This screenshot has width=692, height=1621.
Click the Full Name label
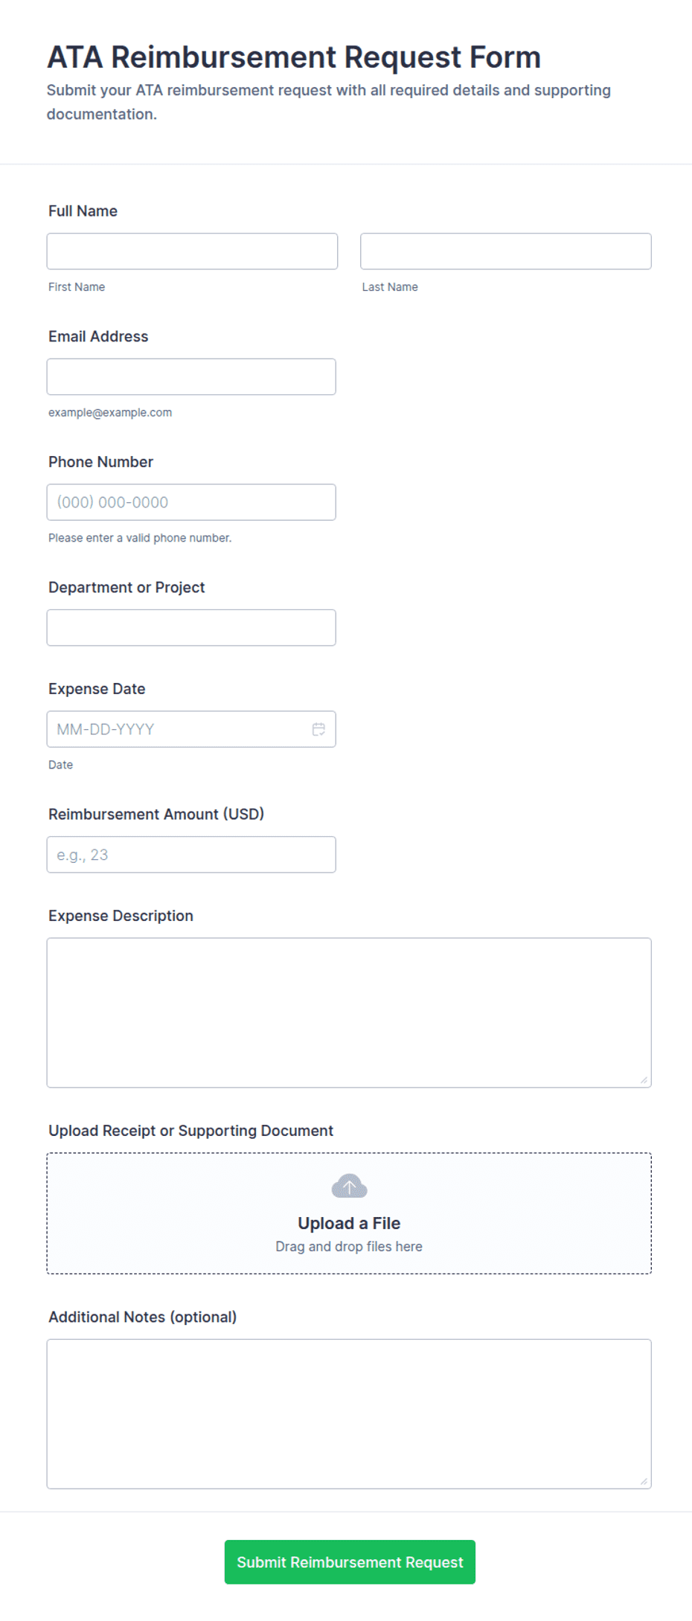pos(83,211)
